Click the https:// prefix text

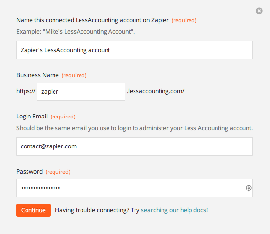click(x=26, y=91)
